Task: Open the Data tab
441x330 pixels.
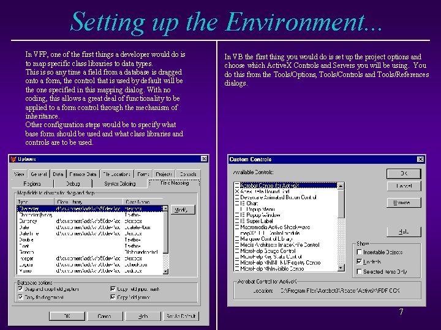Action: pos(58,174)
